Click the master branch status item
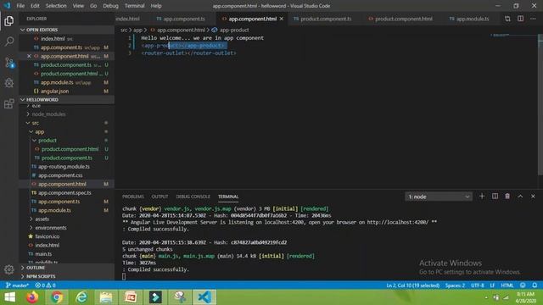 click(x=17, y=286)
